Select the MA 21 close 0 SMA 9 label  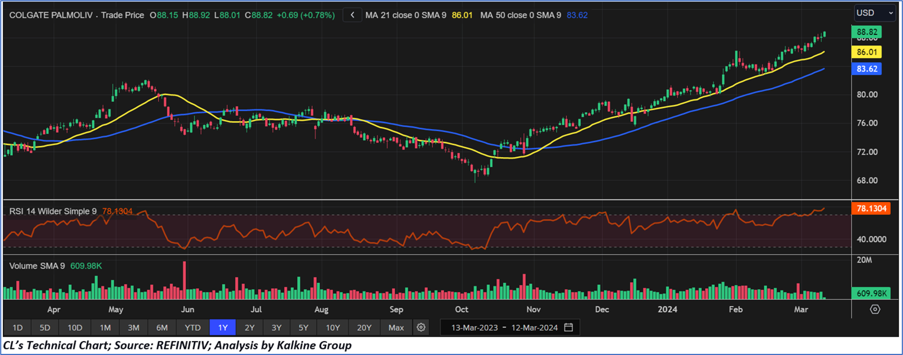pos(406,15)
